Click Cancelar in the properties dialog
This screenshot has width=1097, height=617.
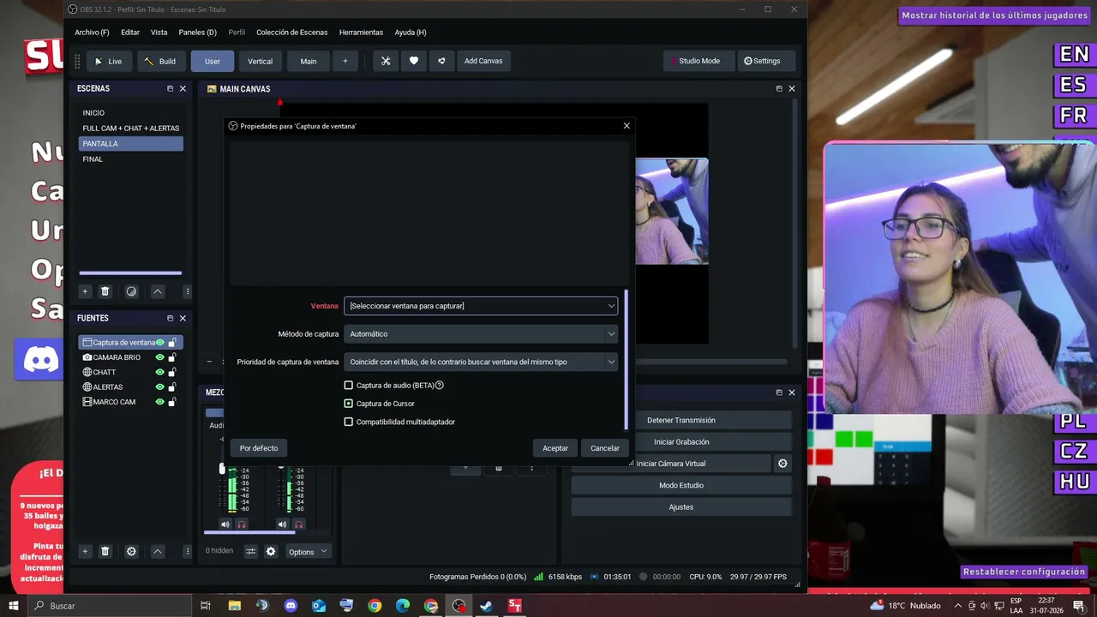(605, 448)
